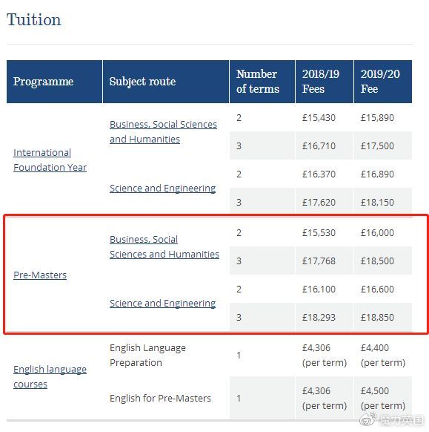Open Pre-Masters Science and Engineering link
This screenshot has width=429, height=432.
pyautogui.click(x=162, y=304)
